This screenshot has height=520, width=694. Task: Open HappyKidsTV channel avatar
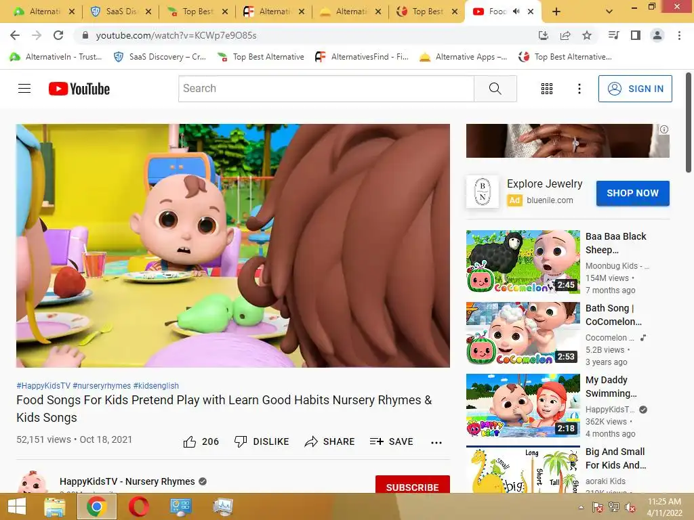(33, 483)
